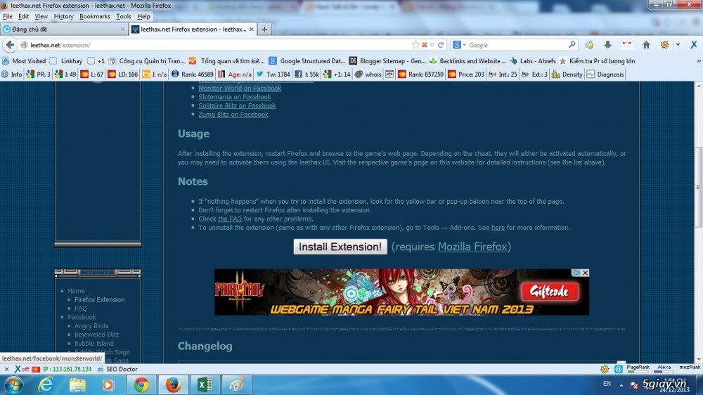Image resolution: width=703 pixels, height=395 pixels.
Task: Open a new tab with the plus button
Action: click(x=264, y=29)
